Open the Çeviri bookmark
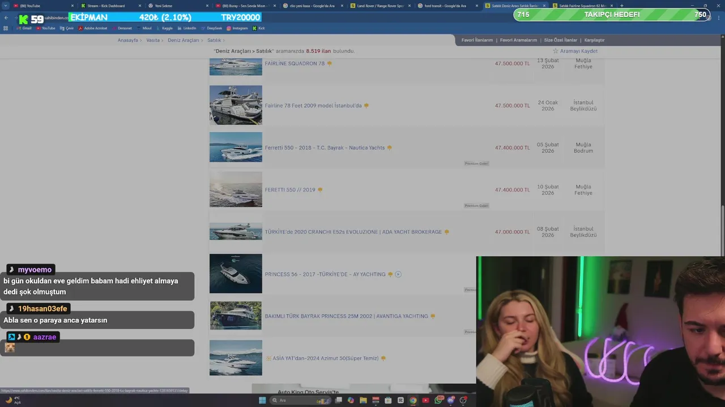 (x=67, y=28)
